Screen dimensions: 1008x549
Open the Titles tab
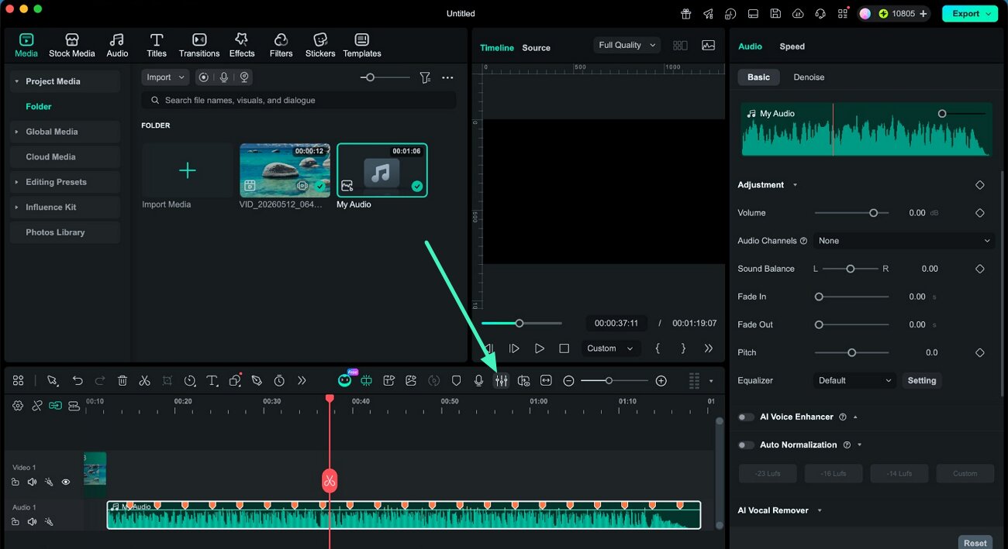pyautogui.click(x=157, y=45)
